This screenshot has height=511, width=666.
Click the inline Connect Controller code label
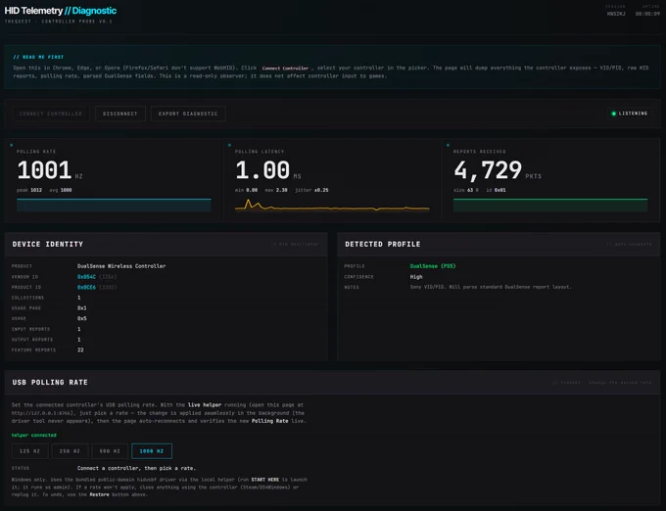(x=285, y=68)
